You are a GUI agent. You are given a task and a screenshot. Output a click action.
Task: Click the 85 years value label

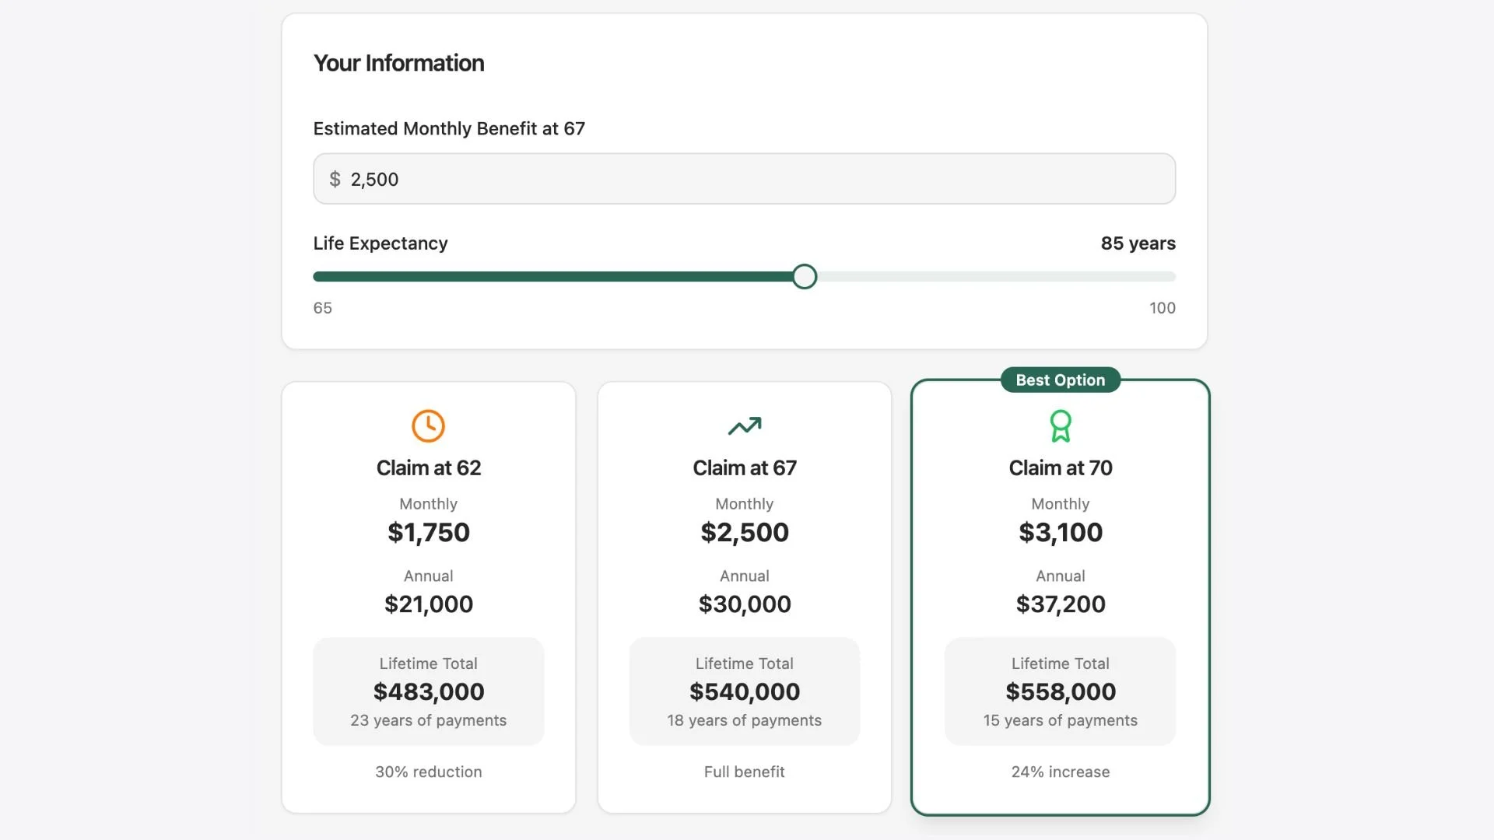[x=1137, y=243]
